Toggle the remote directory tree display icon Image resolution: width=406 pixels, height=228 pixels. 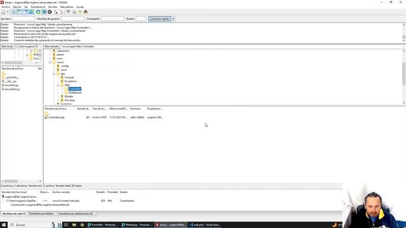25,12
